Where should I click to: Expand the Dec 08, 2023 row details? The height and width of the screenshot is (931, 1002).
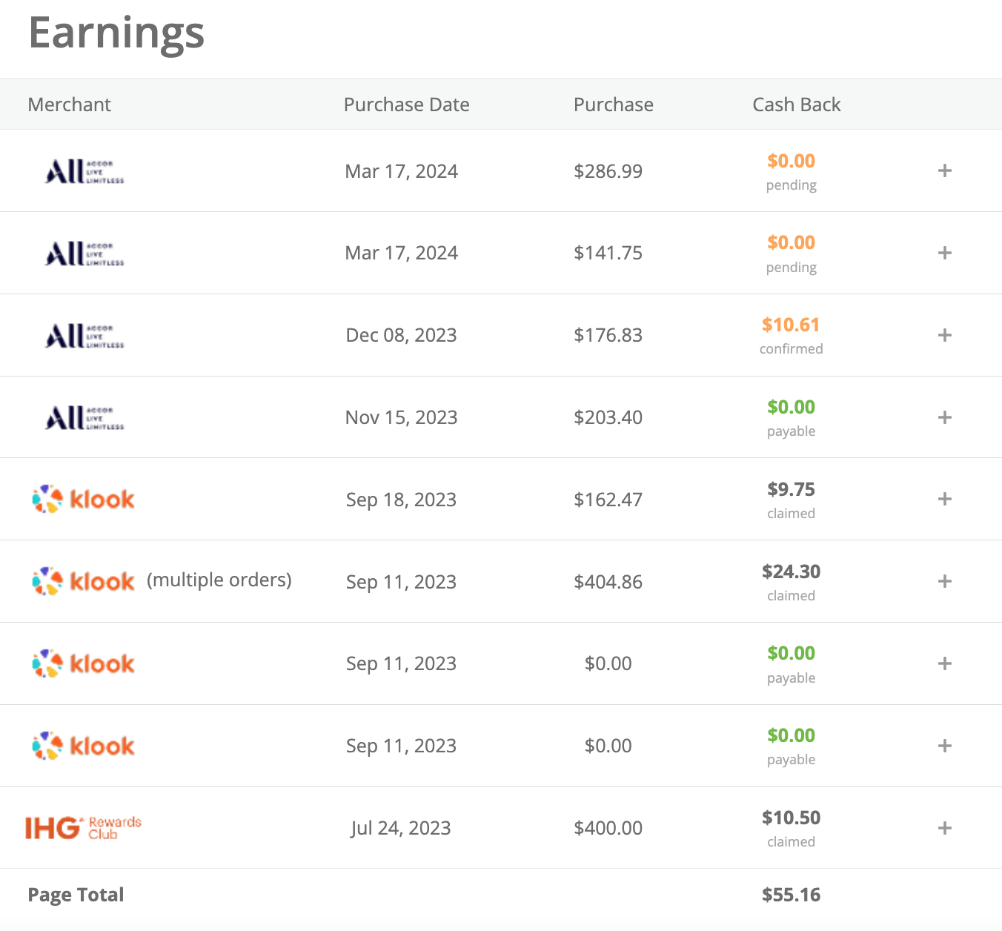point(944,335)
